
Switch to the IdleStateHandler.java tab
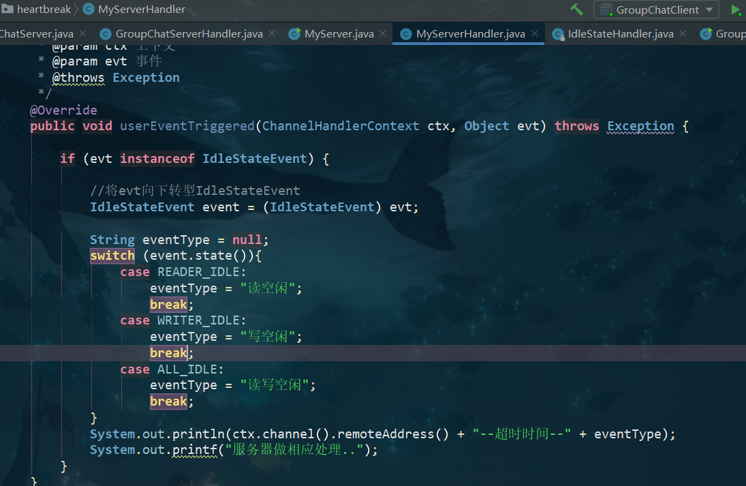[x=621, y=34]
